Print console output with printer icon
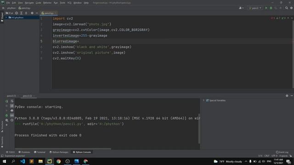Viewport: 294px width, 165px height. point(12,110)
